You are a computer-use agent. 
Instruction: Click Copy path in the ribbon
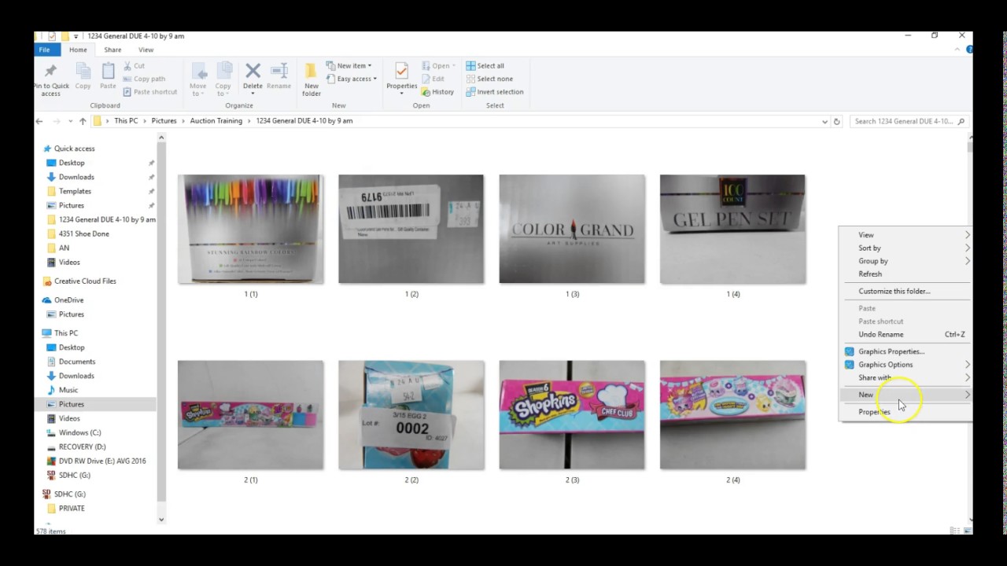(x=144, y=79)
